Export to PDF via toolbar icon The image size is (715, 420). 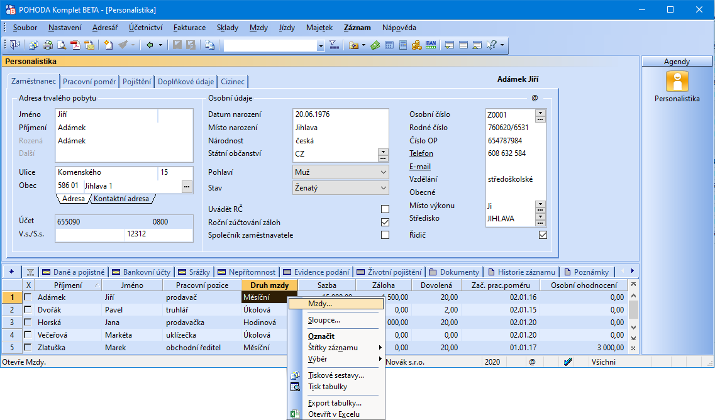(75, 45)
